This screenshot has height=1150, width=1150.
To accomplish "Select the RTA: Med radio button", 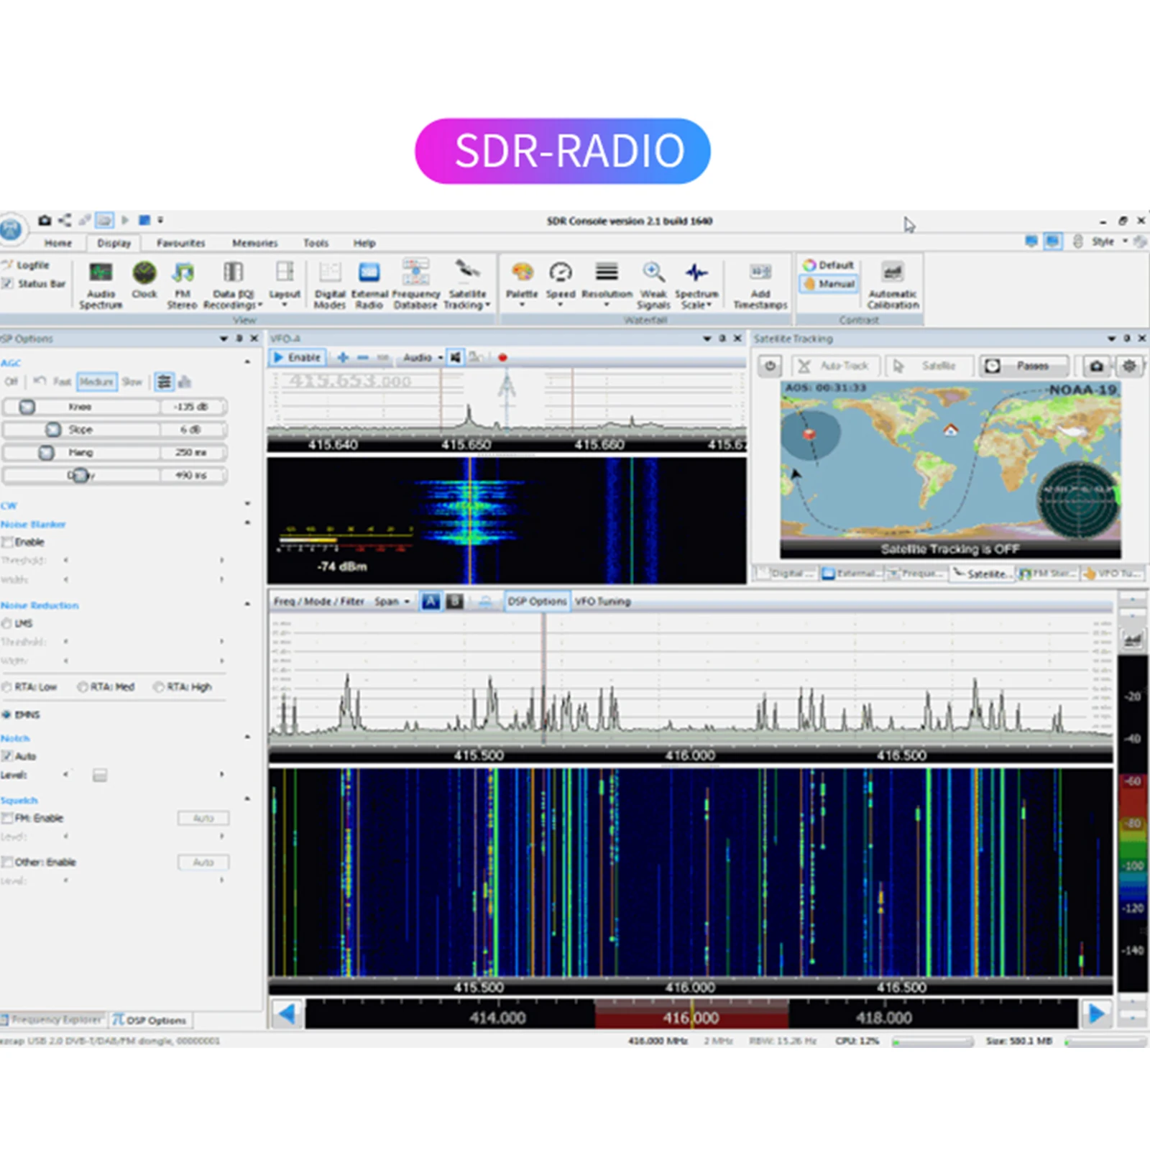I will coord(83,687).
